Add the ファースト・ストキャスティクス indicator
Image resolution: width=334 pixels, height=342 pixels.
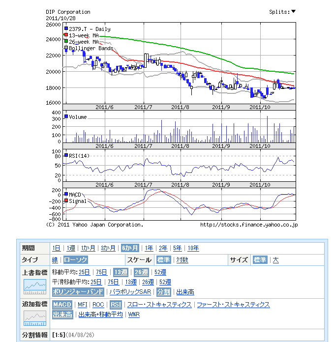point(233,305)
